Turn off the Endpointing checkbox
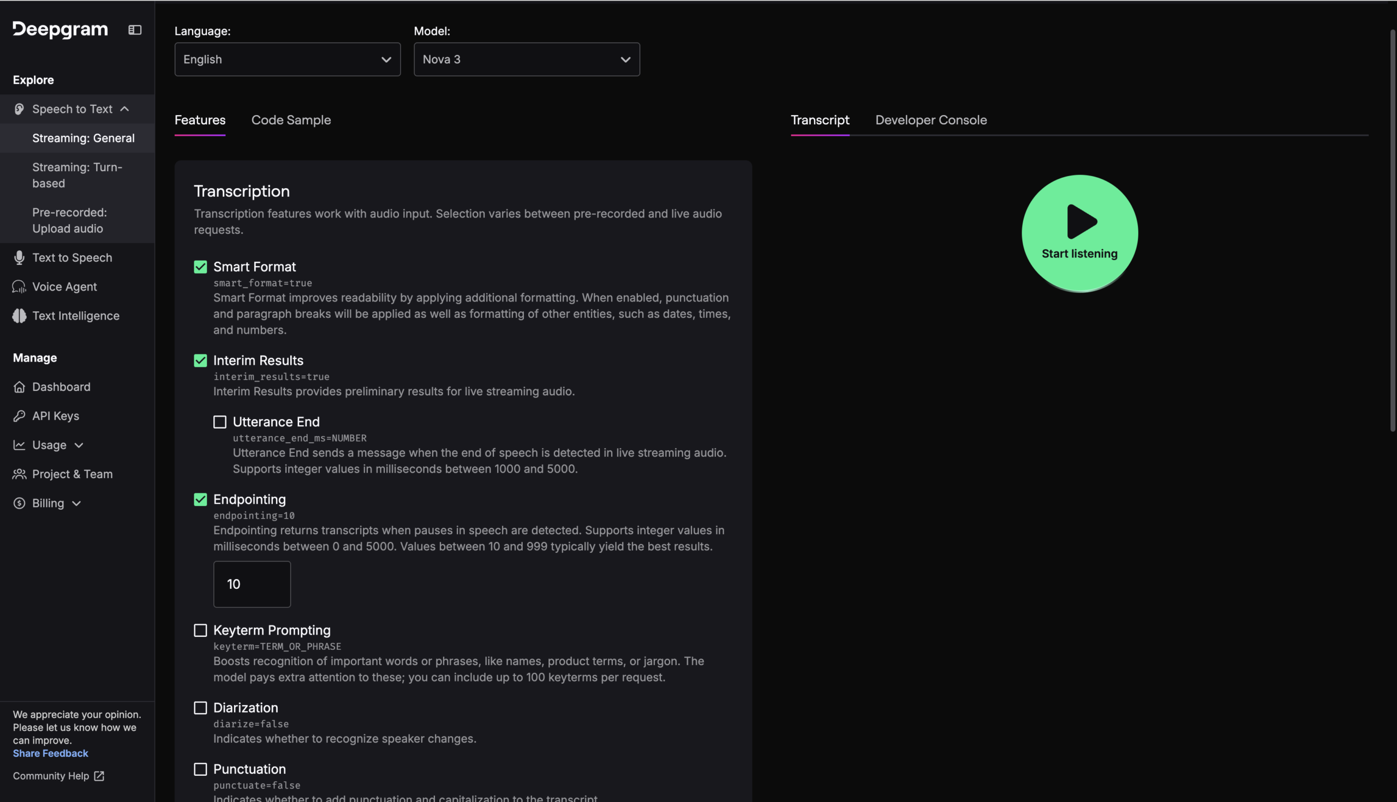The width and height of the screenshot is (1397, 802). point(200,499)
